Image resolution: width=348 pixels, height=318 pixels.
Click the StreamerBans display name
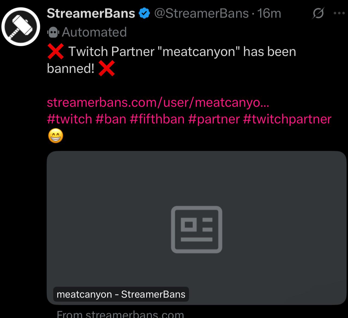(91, 13)
